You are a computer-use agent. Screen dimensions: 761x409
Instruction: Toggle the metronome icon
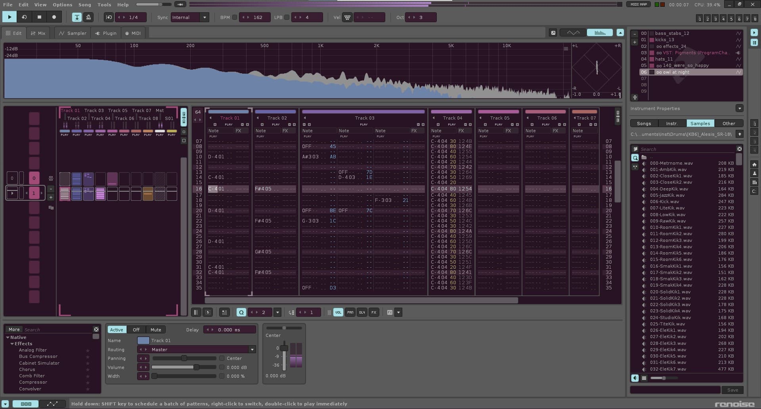click(88, 17)
